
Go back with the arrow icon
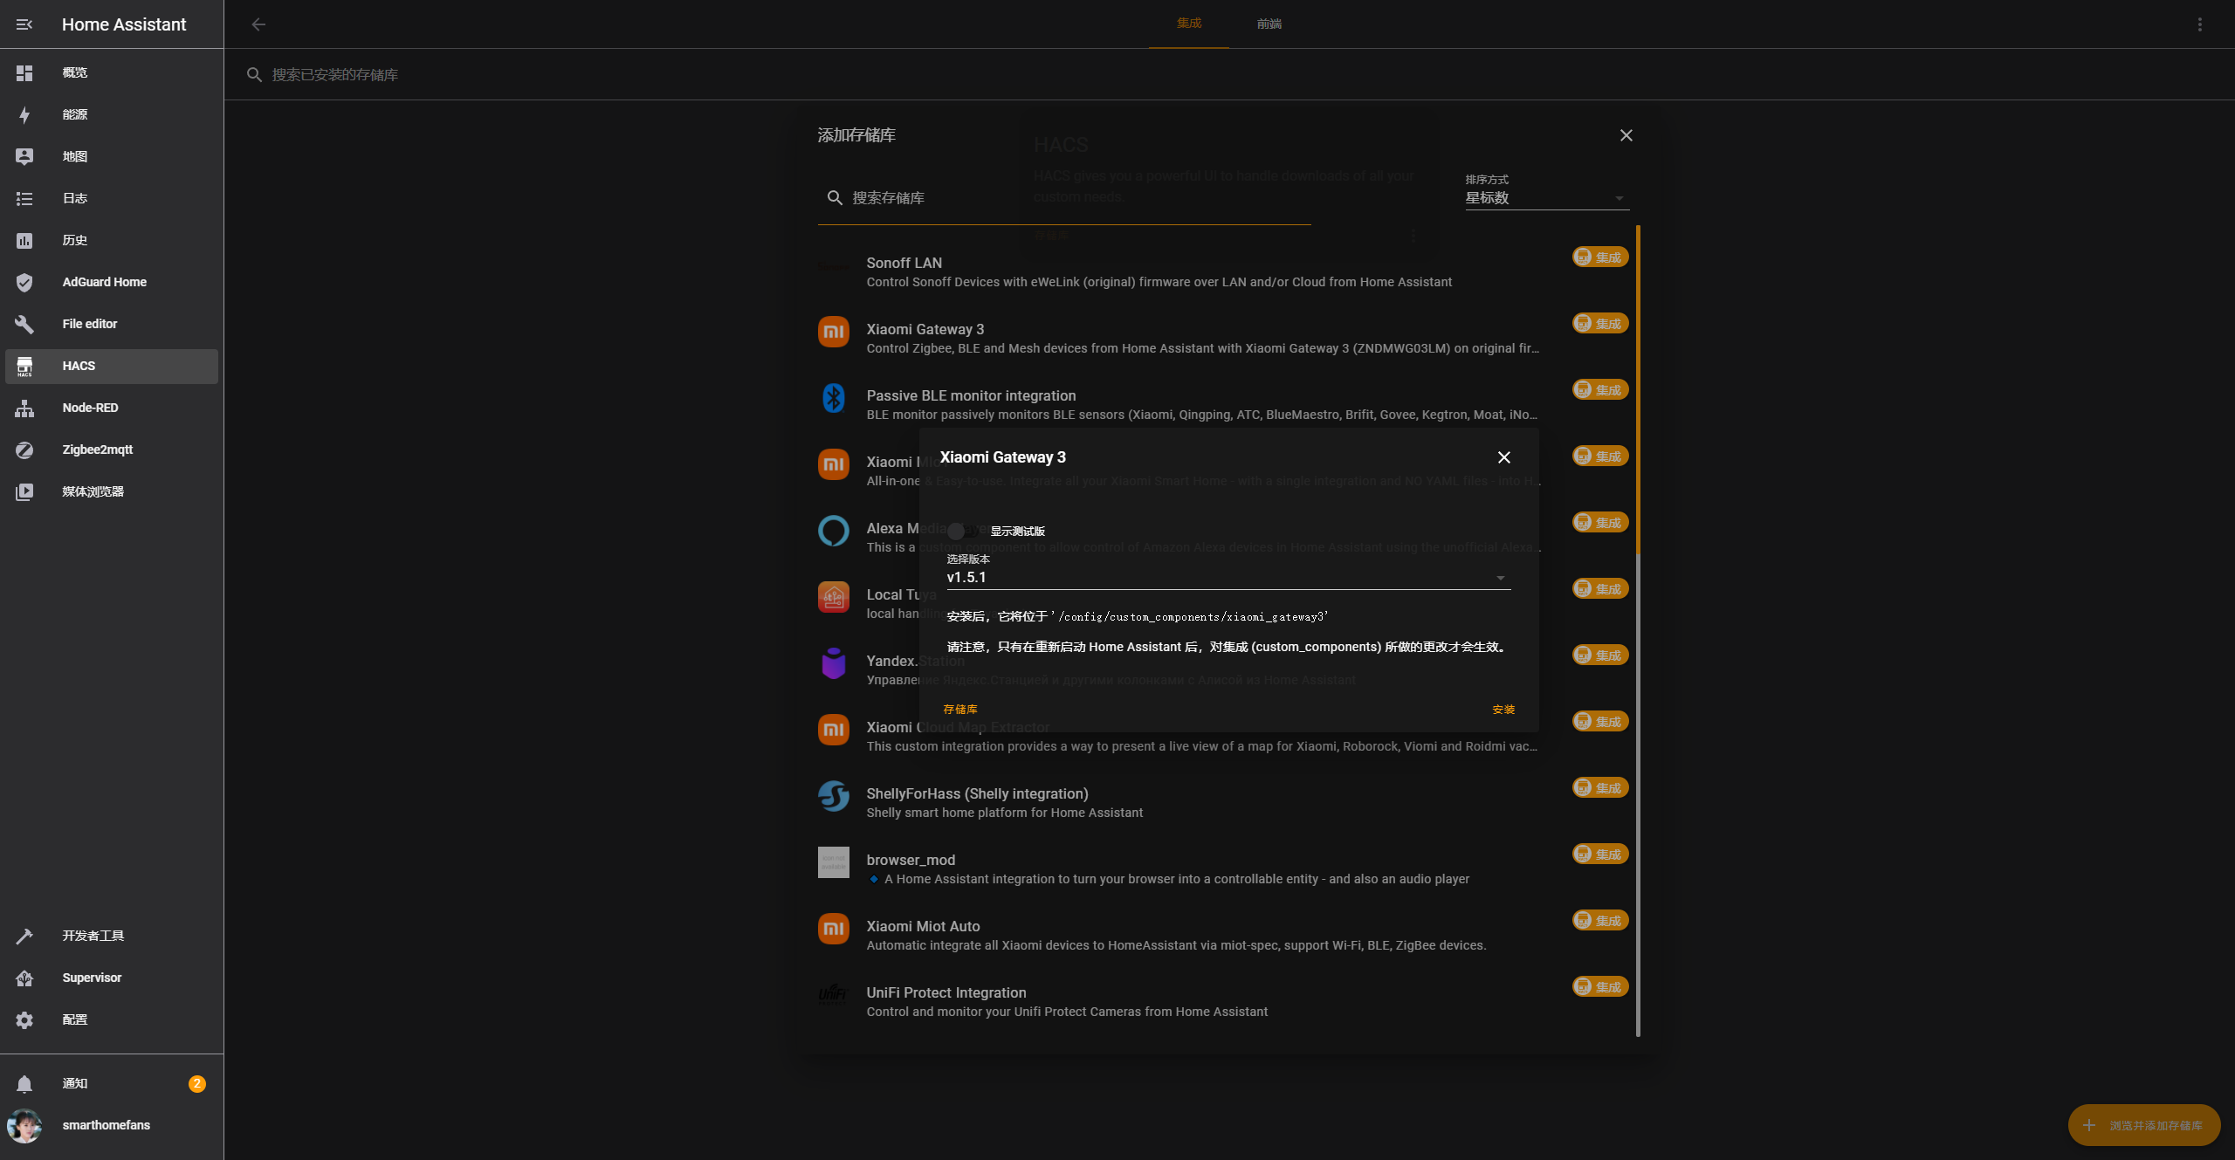258,24
